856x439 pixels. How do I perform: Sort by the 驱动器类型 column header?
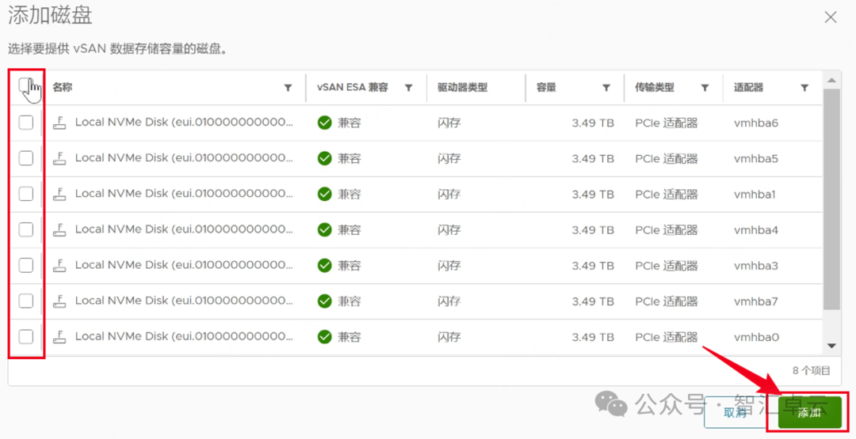[x=462, y=88]
